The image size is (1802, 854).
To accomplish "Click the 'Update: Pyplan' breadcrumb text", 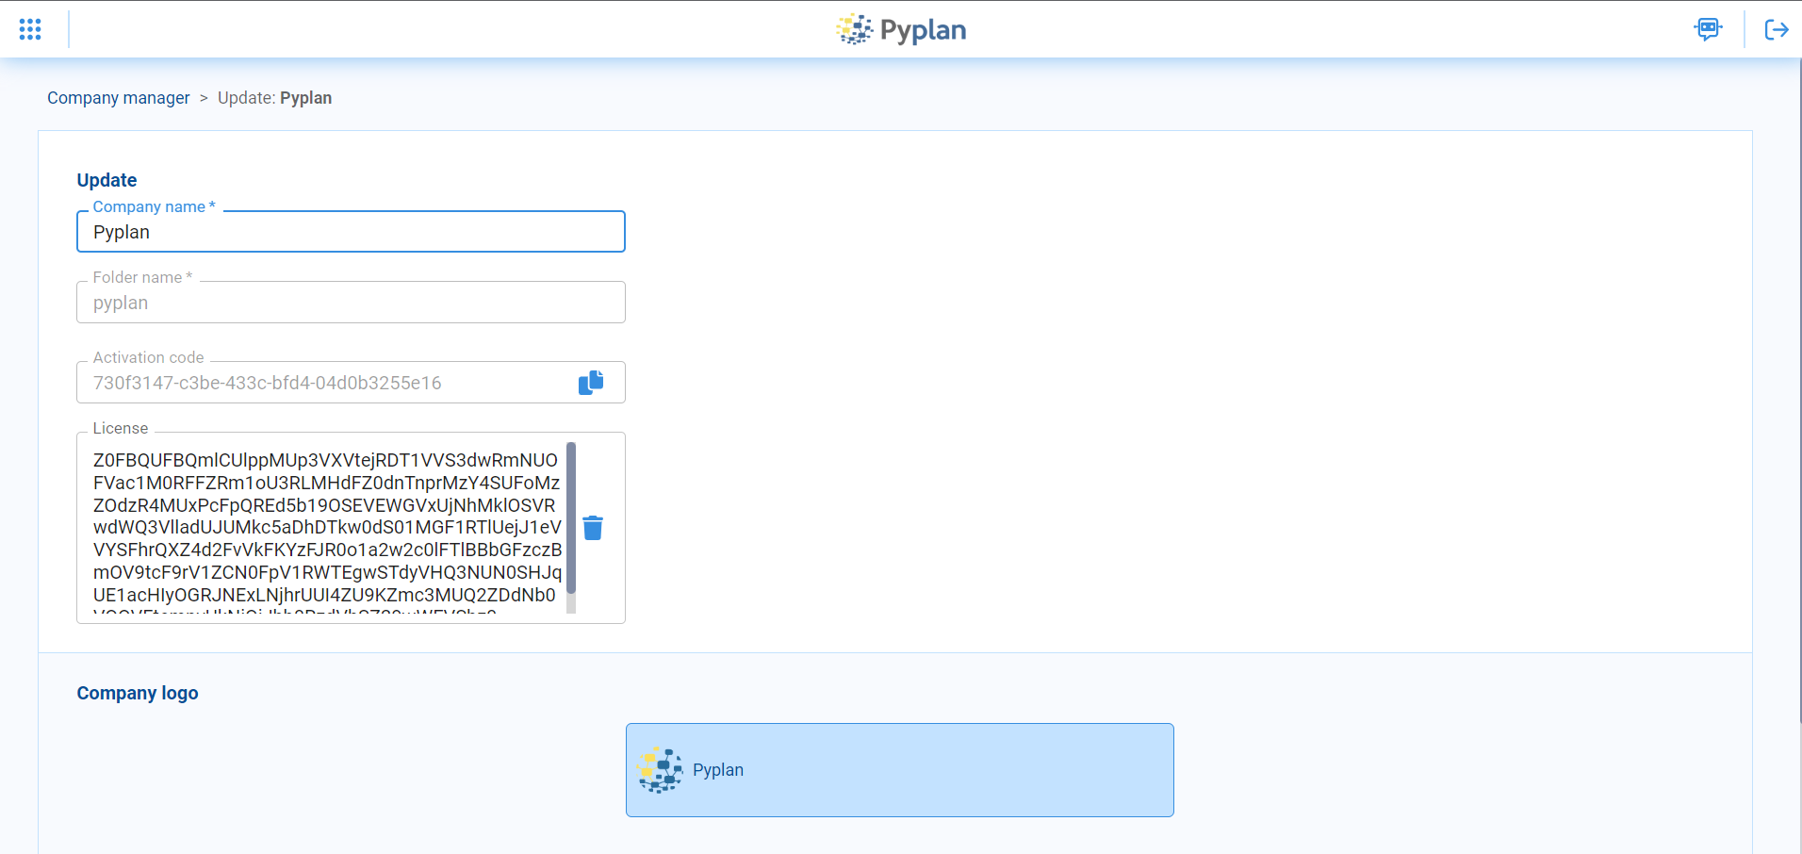I will click(x=274, y=98).
